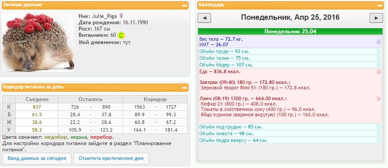Select Завтрак (09:40) meal heading
Viewport: 388px width, 168px height.
coord(245,82)
